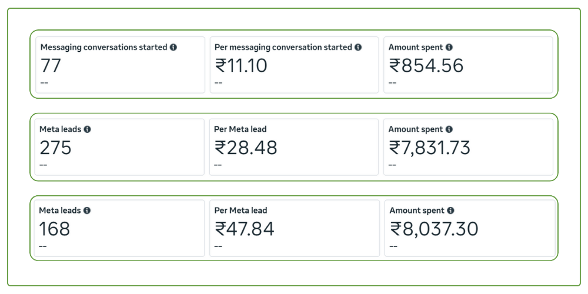Select the ₹8,037.30 amount spent figure

[435, 228]
